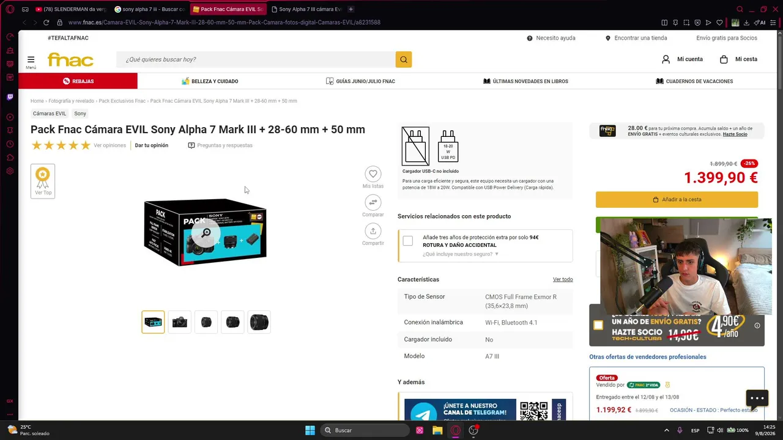Open the chat bubble widget
Image resolution: width=783 pixels, height=440 pixels.
pyautogui.click(x=757, y=398)
